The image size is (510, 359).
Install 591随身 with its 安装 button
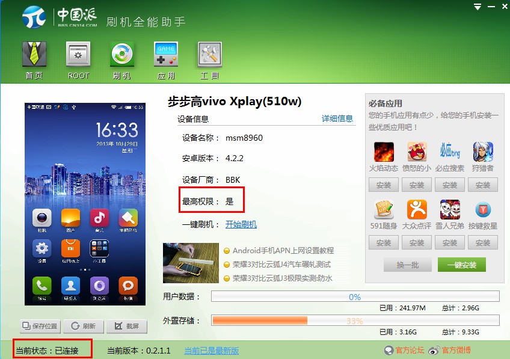tap(384, 242)
